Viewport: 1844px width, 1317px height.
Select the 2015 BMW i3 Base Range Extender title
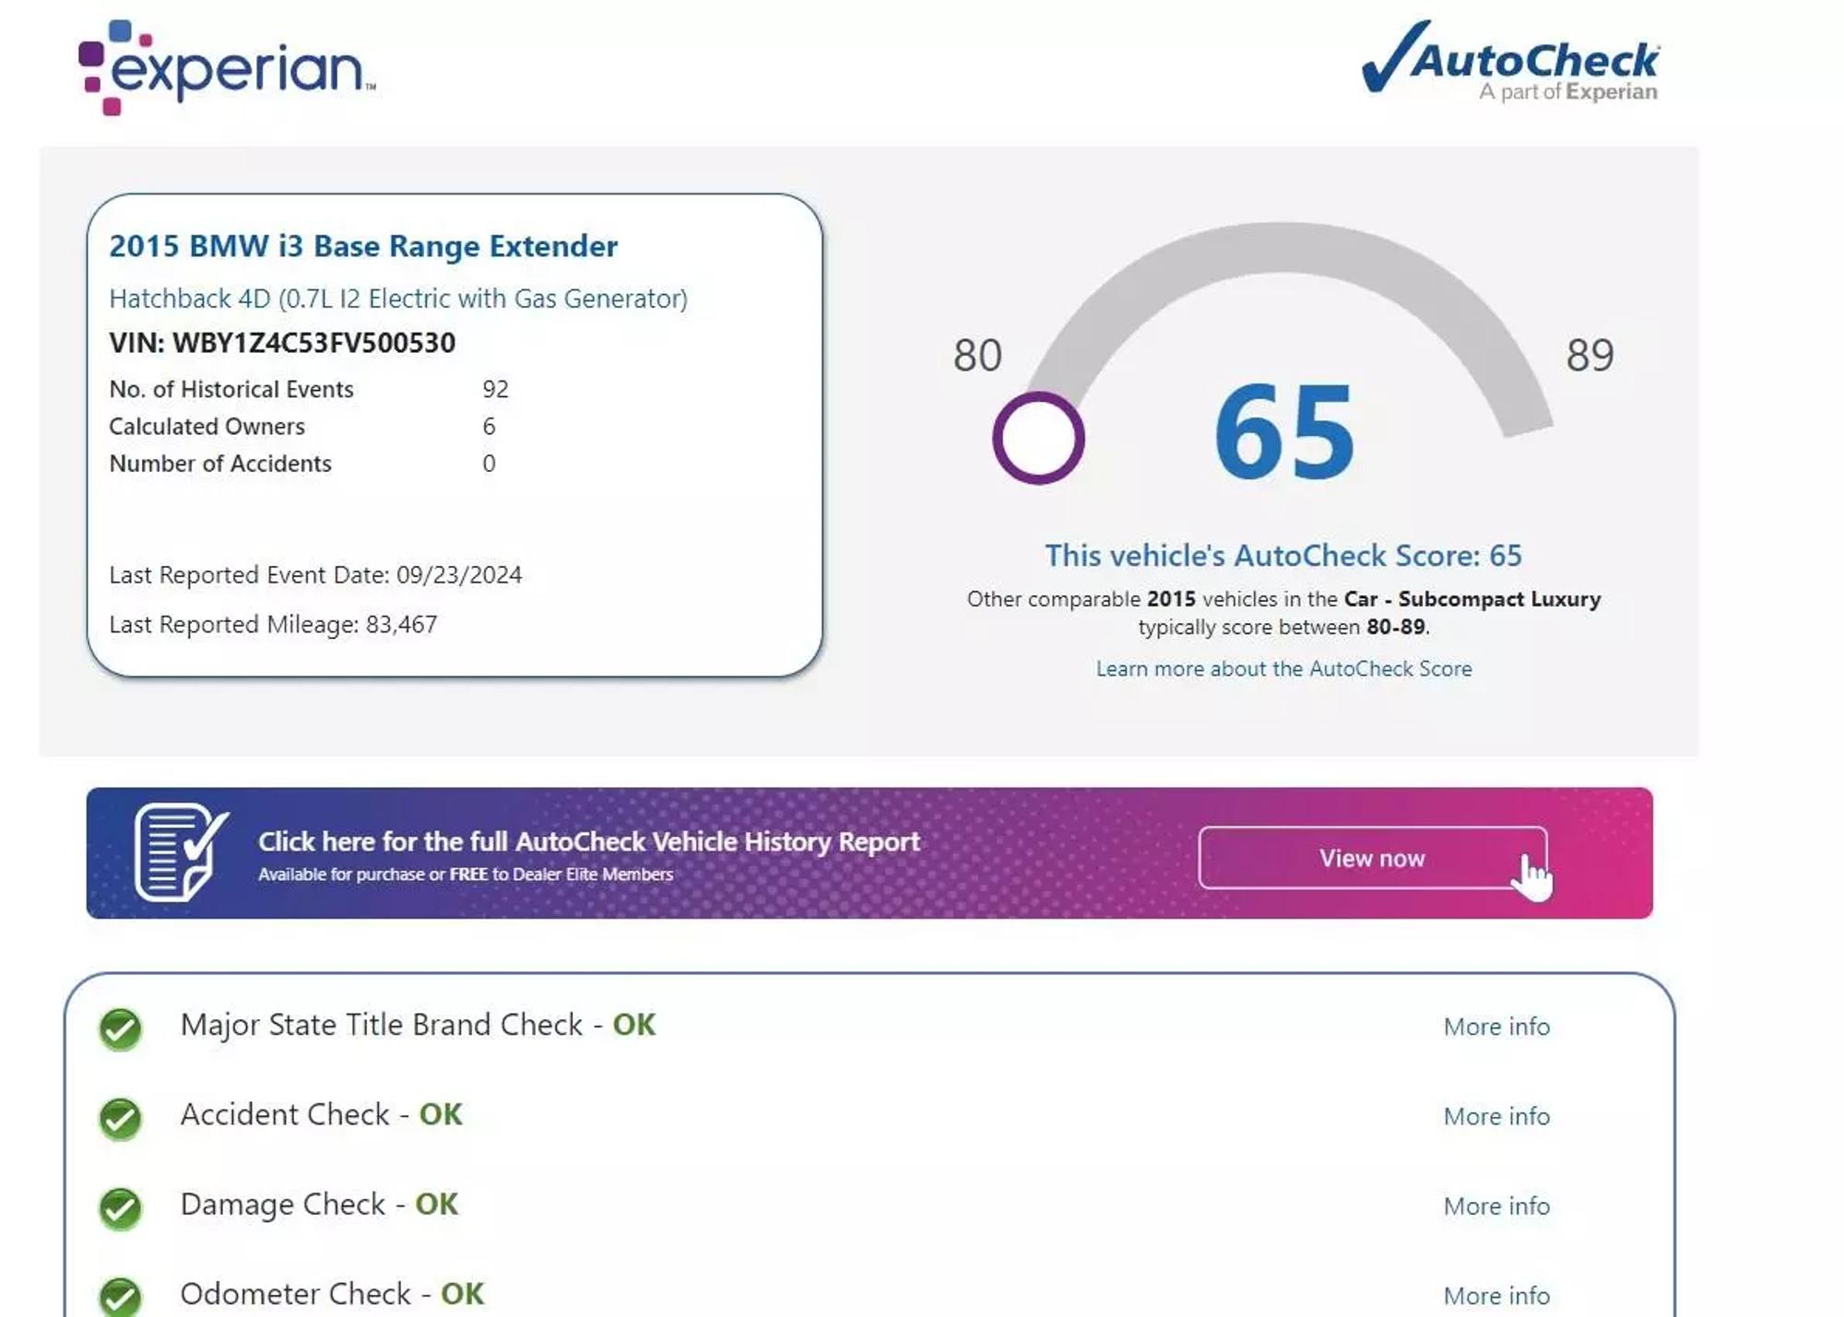363,246
